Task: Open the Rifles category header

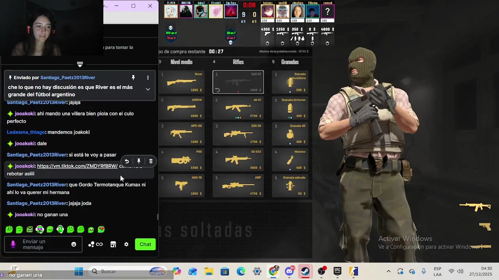Action: point(238,62)
